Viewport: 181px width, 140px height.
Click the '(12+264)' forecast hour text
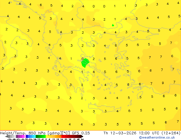171,133
